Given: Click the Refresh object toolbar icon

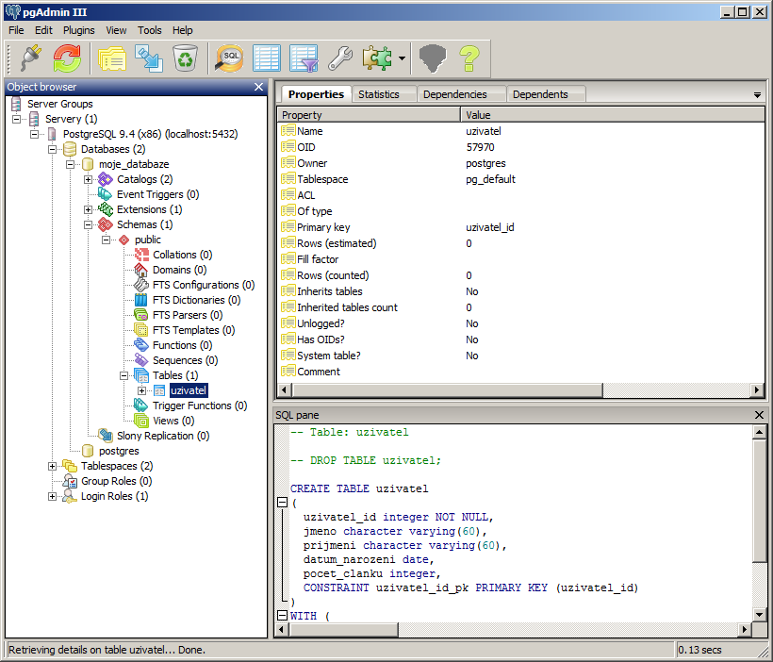Looking at the screenshot, I should (67, 58).
